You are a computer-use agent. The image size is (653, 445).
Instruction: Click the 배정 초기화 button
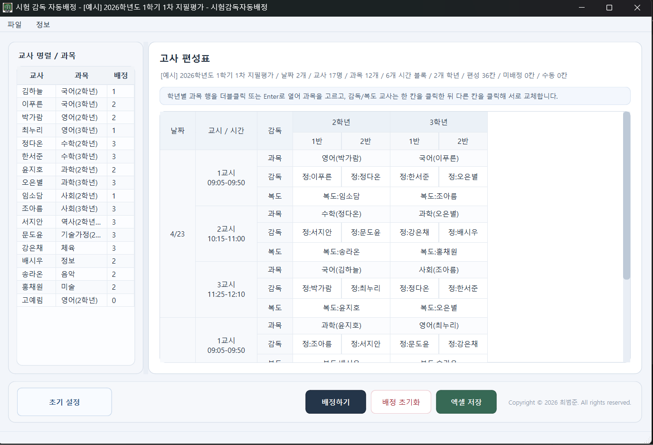(401, 402)
